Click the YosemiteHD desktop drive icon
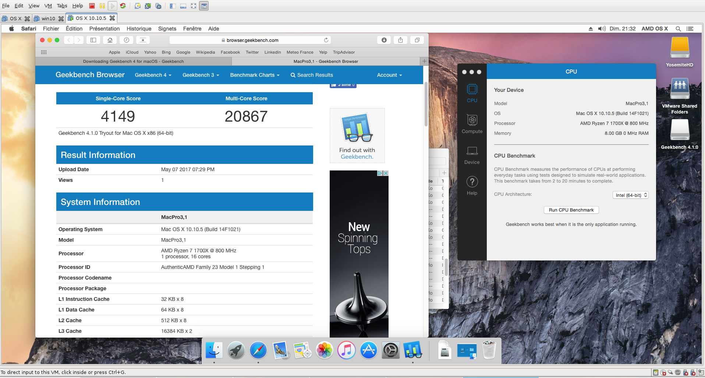Image resolution: width=705 pixels, height=378 pixels. 680,48
